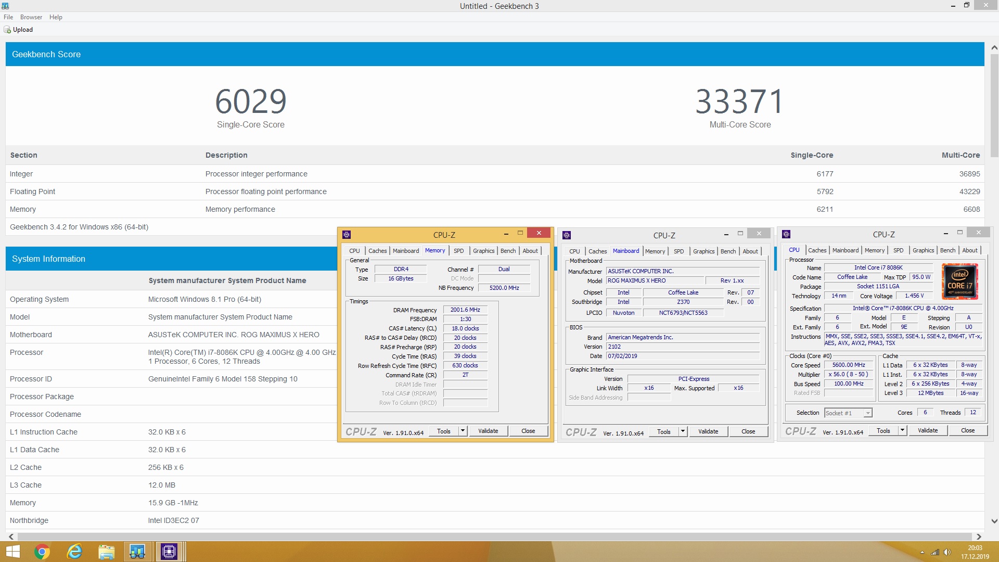Image resolution: width=999 pixels, height=562 pixels.
Task: Expand Tools dropdown arrow in CPU CPU-Z window
Action: coord(902,430)
